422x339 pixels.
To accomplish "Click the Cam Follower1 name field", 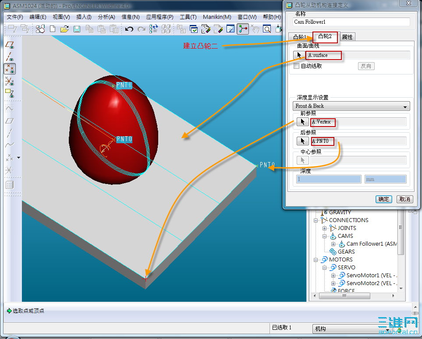I will click(351, 22).
